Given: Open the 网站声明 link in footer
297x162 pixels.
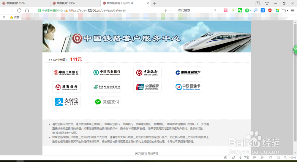Looking at the screenshot, I should [x=153, y=153].
